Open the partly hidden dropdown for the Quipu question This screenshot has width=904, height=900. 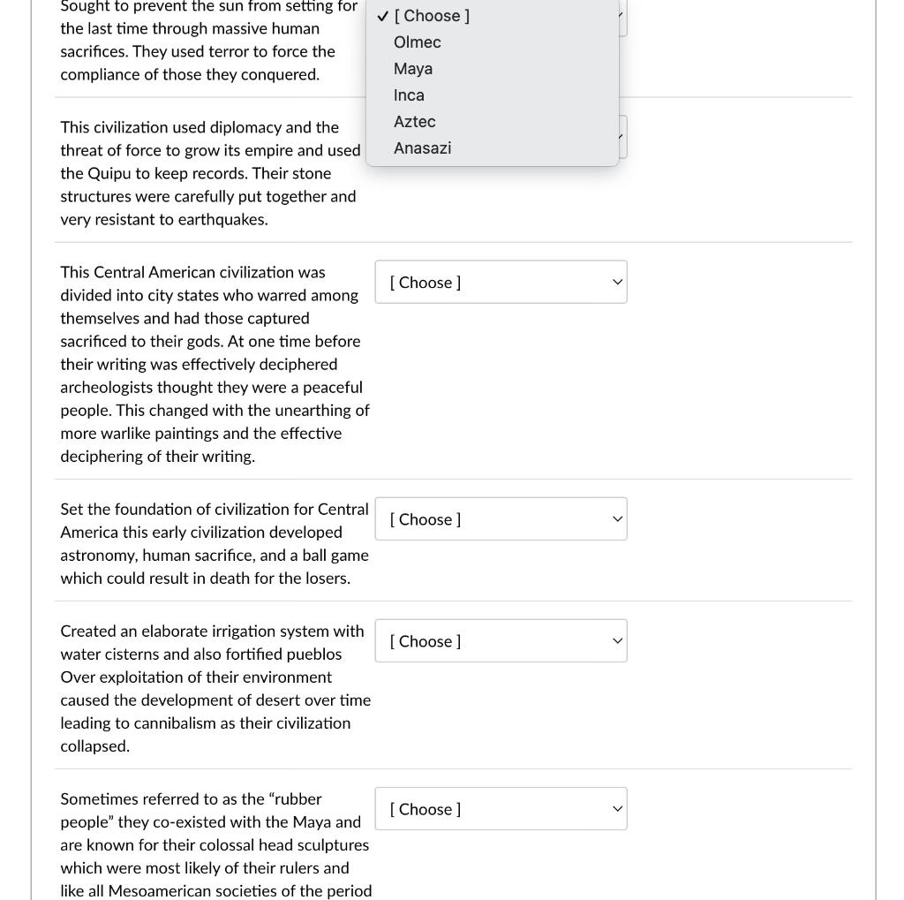[623, 137]
